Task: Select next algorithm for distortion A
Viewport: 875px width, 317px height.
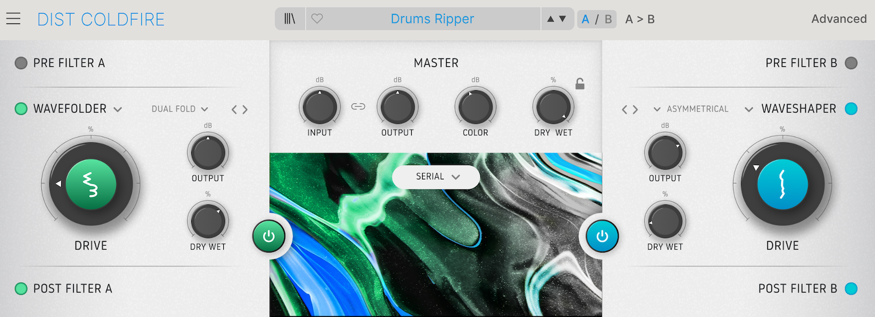Action: tap(245, 109)
